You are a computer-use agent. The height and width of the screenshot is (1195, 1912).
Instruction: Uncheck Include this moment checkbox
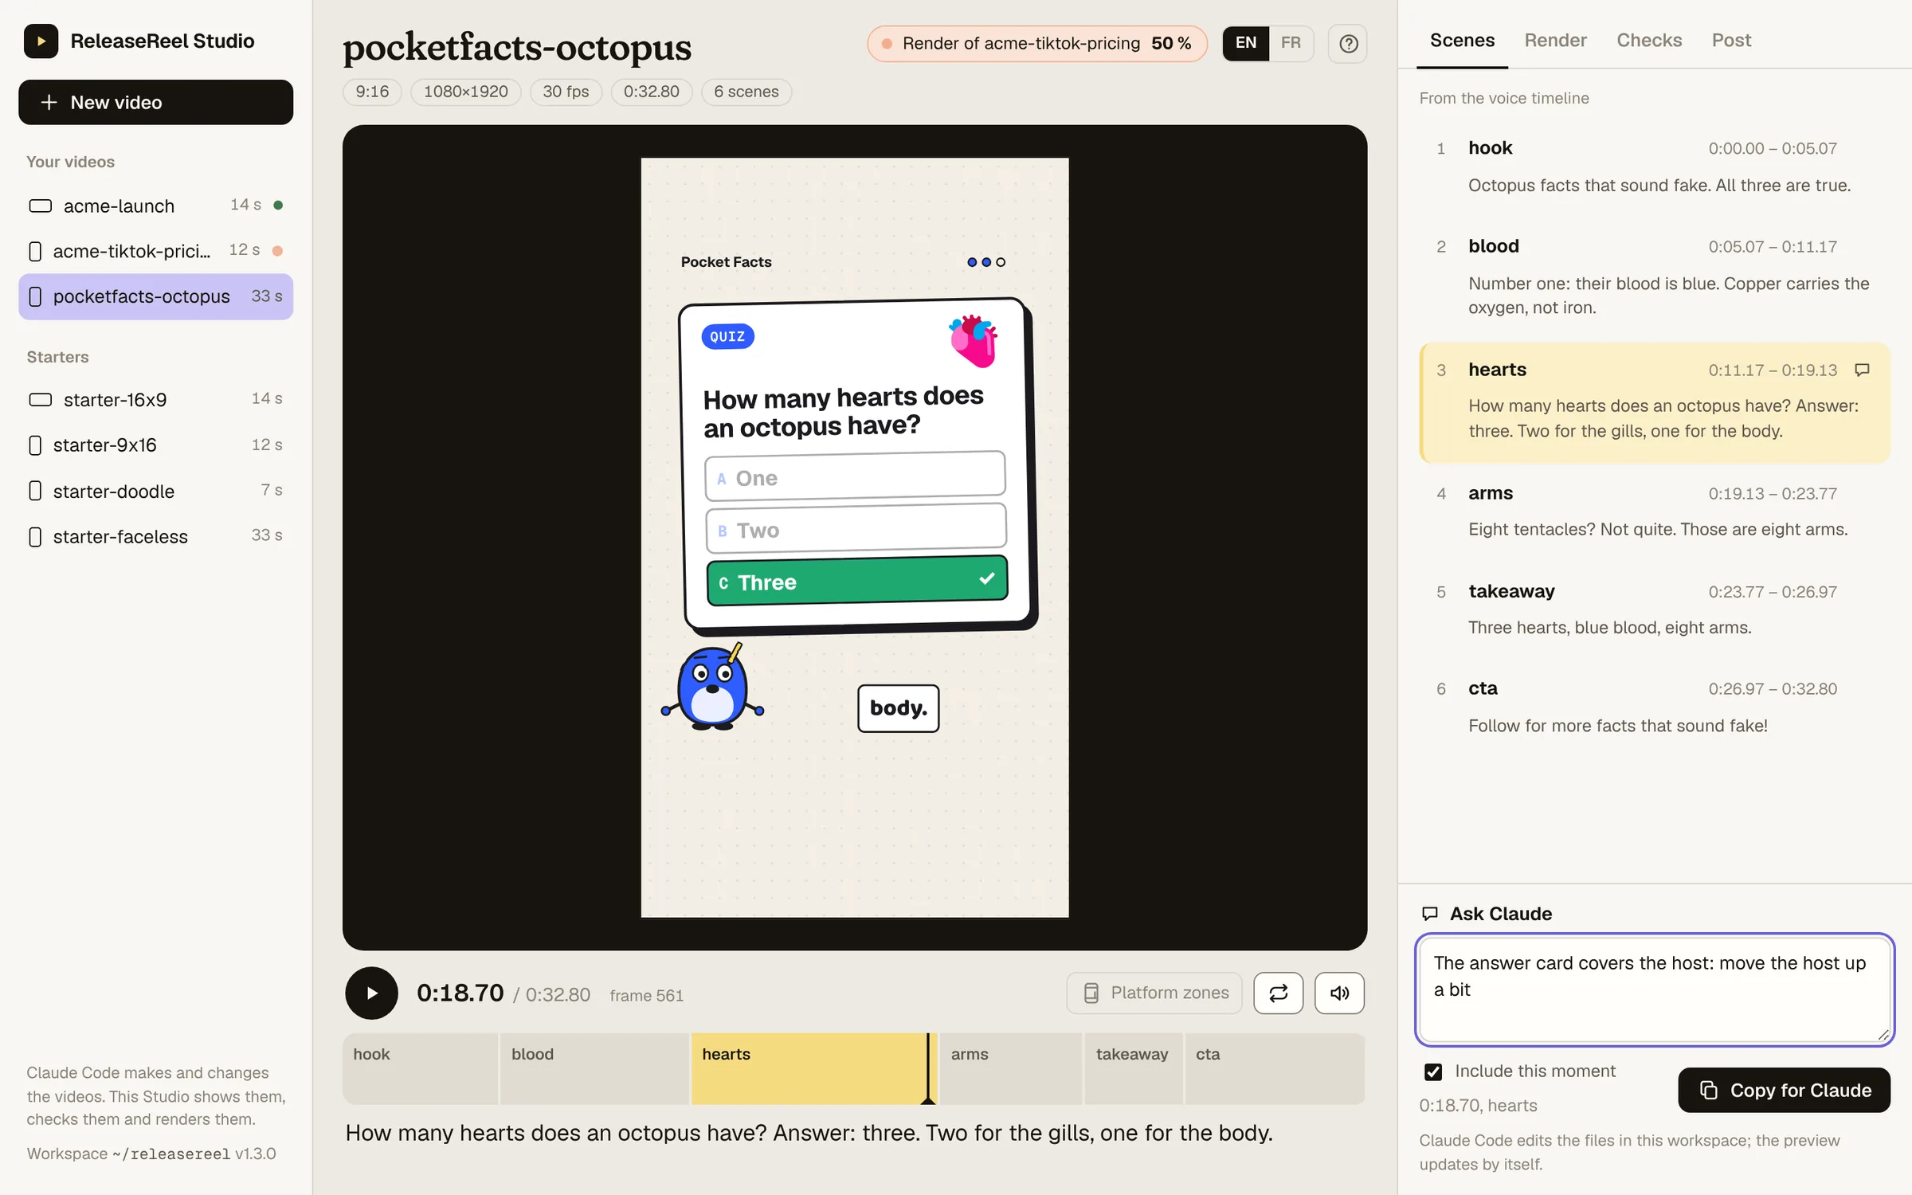(1433, 1072)
